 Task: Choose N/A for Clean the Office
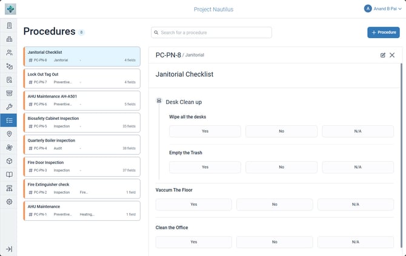click(x=356, y=242)
